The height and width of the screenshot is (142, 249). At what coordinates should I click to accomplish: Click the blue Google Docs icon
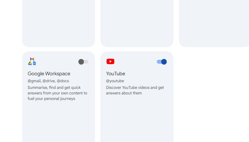[35, 63]
